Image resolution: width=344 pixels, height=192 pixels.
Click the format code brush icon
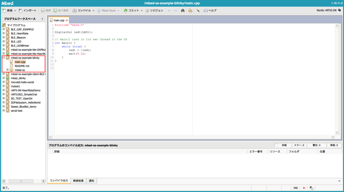(198, 10)
